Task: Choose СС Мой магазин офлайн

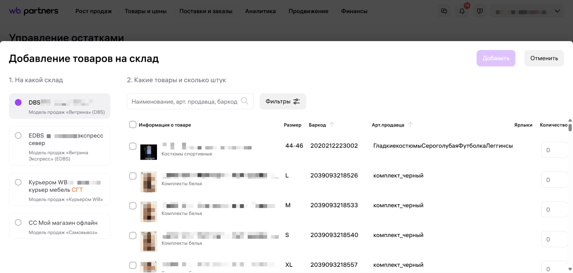Action: [x=18, y=223]
